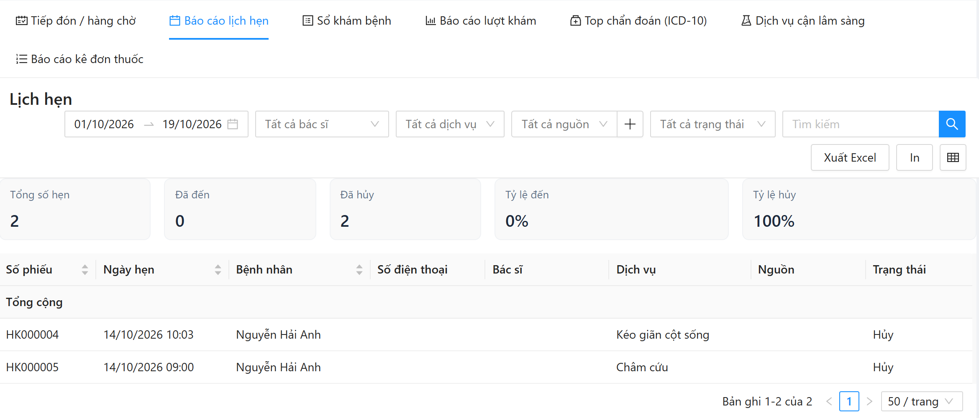The width and height of the screenshot is (979, 418).
Task: Open the table column settings icon
Action: tap(953, 157)
